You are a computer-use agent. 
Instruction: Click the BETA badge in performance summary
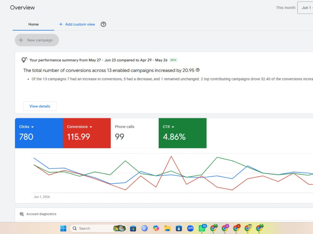click(173, 60)
